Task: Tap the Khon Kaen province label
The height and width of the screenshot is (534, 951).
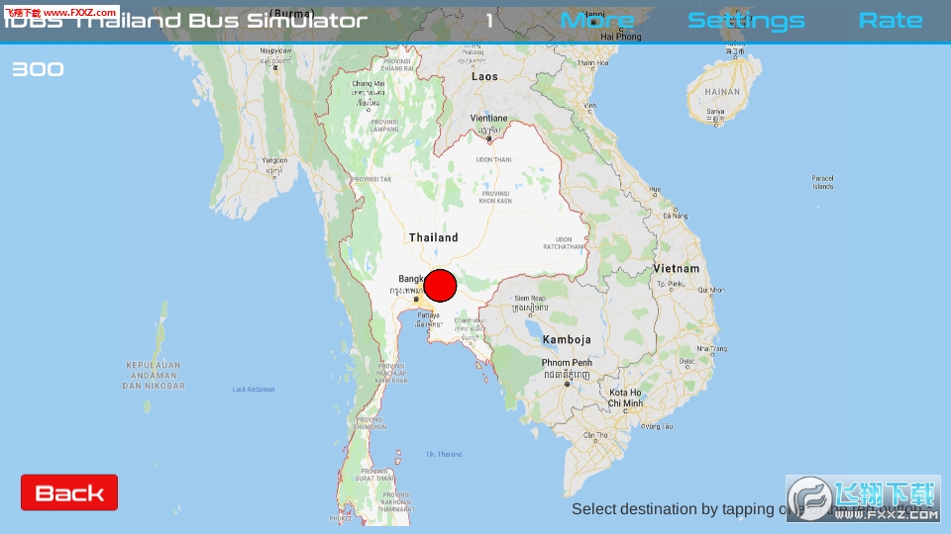Action: [x=493, y=197]
